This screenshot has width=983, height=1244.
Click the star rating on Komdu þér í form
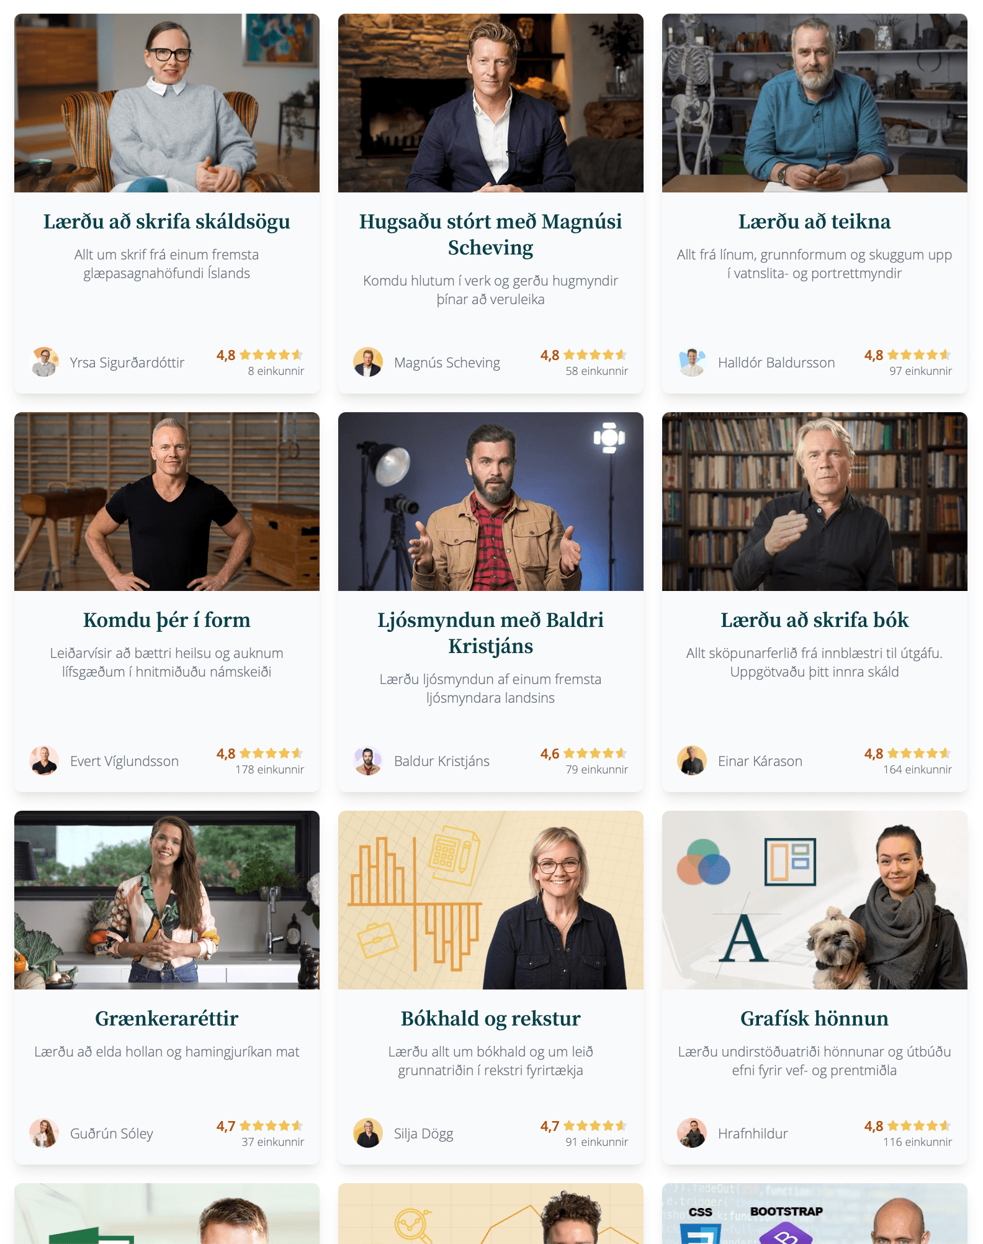(x=271, y=754)
